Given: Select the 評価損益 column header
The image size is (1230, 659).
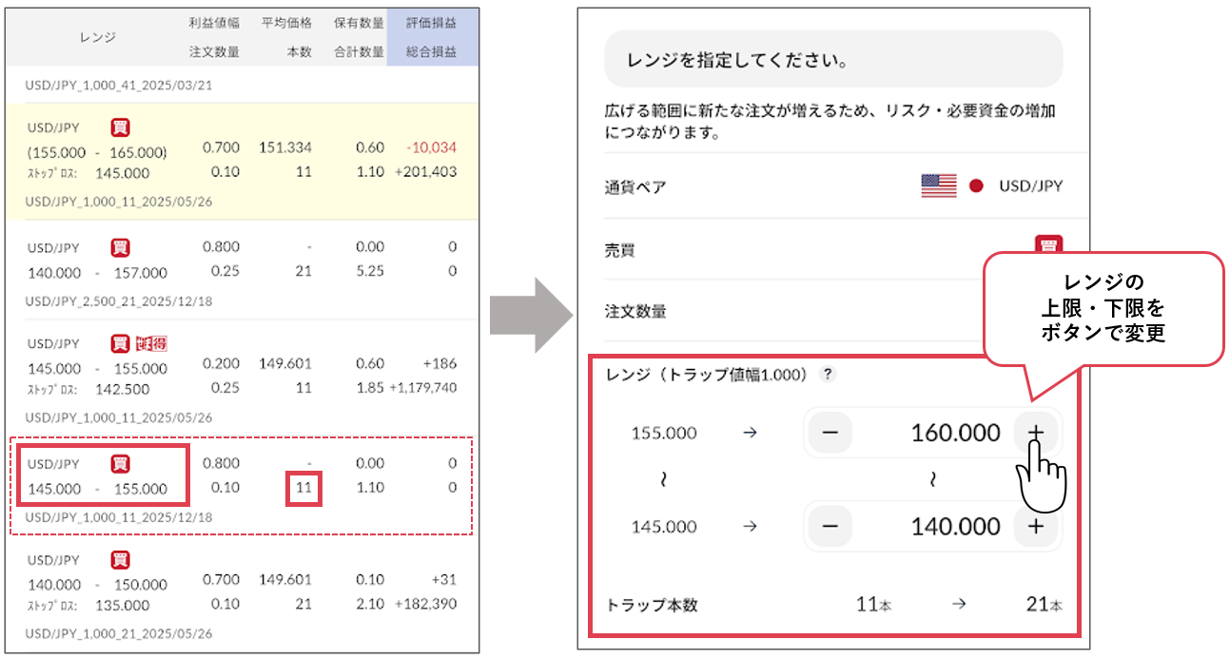Looking at the screenshot, I should pos(432,22).
